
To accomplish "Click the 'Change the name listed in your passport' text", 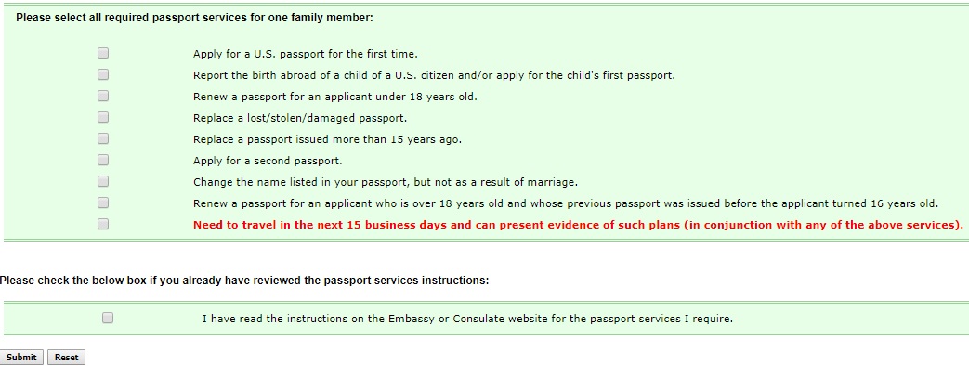I will pyautogui.click(x=385, y=182).
